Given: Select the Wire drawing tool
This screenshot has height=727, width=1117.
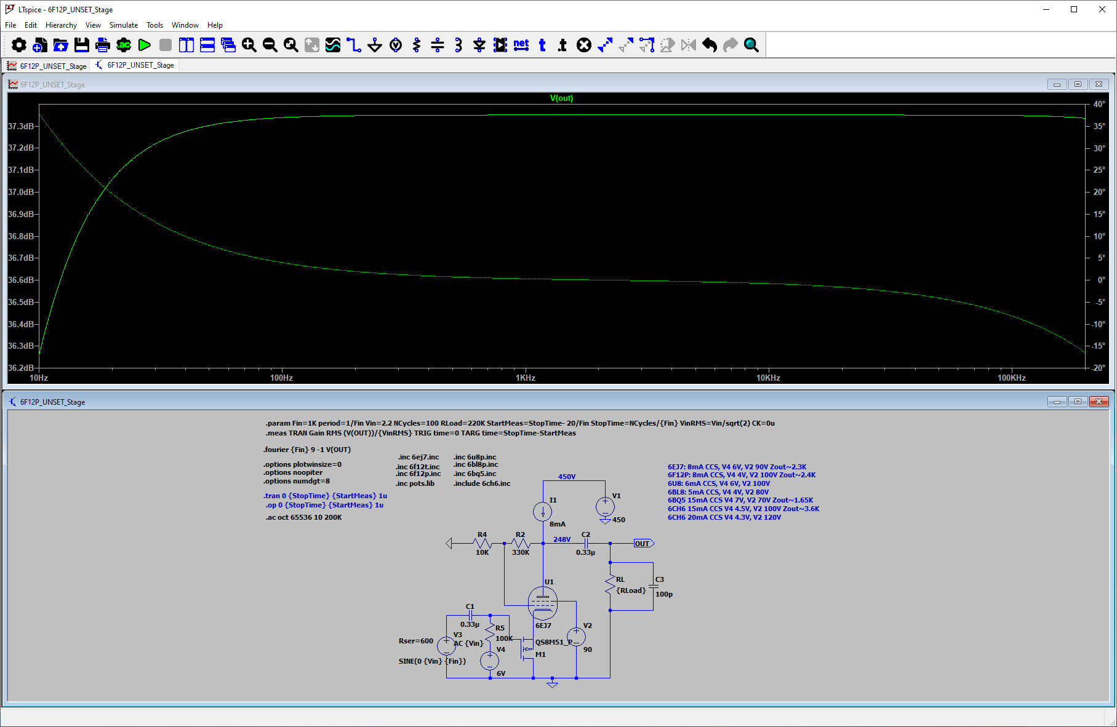Looking at the screenshot, I should pyautogui.click(x=354, y=45).
